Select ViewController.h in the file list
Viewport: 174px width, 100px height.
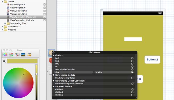pyautogui.click(x=18, y=11)
